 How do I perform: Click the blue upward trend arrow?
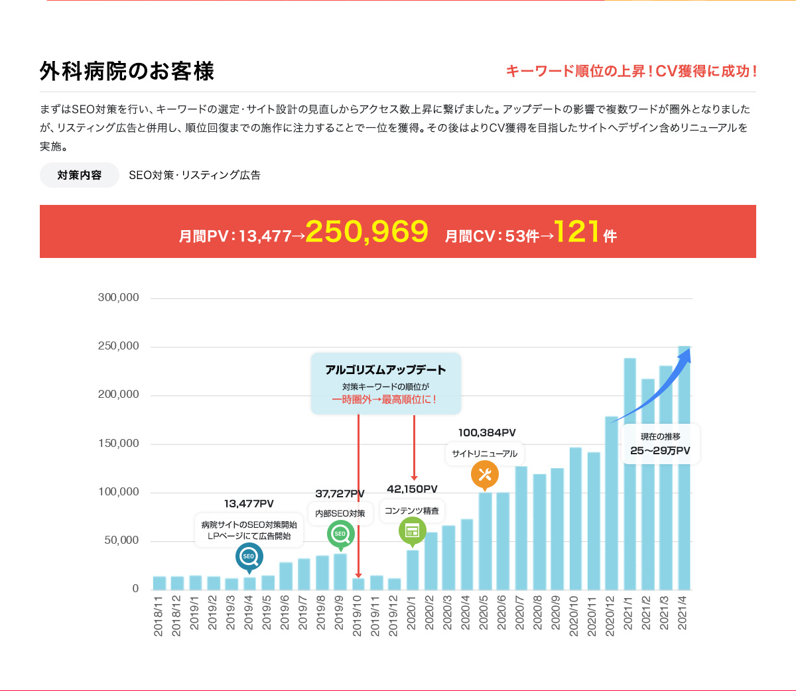coord(653,385)
